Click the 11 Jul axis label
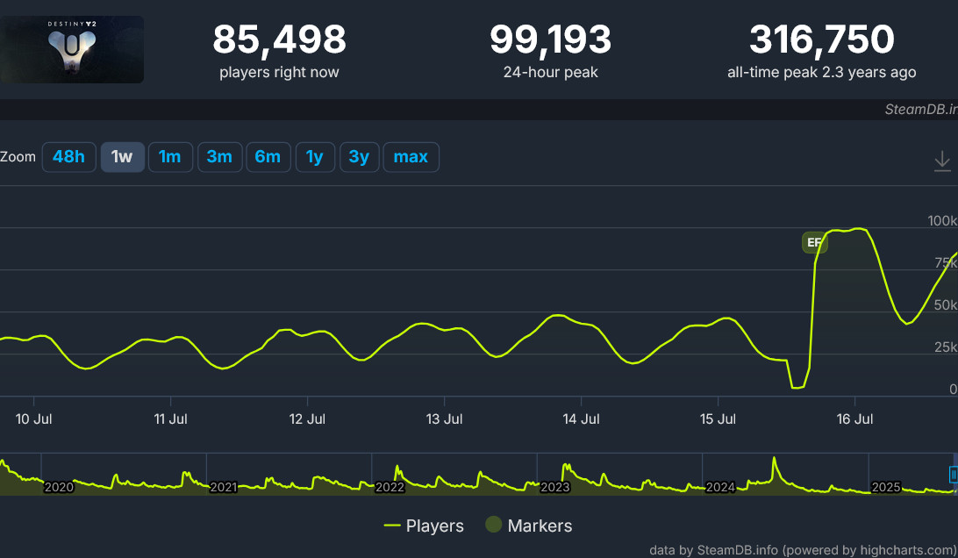The height and width of the screenshot is (558, 958). click(x=170, y=419)
